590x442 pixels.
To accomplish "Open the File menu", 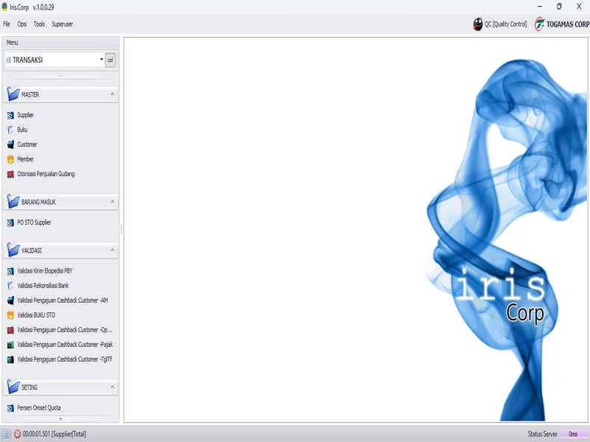I will 7,24.
